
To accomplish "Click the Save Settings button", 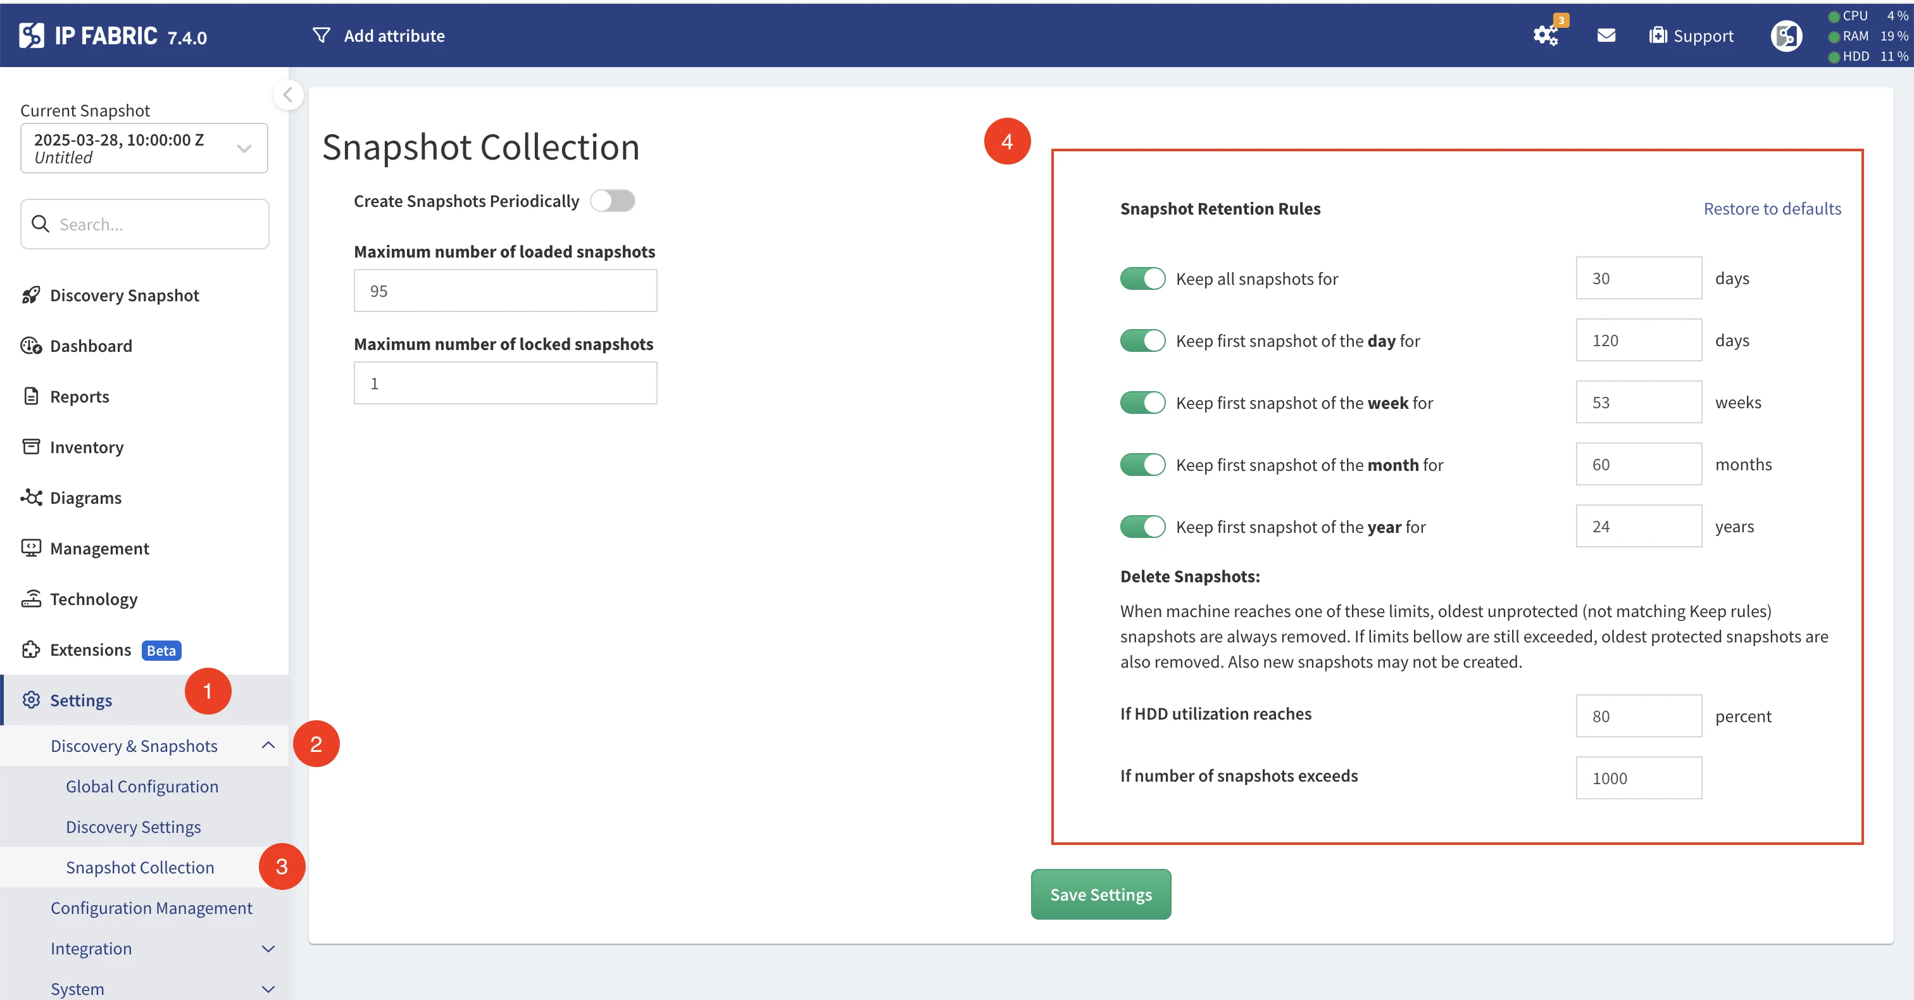I will (x=1101, y=894).
